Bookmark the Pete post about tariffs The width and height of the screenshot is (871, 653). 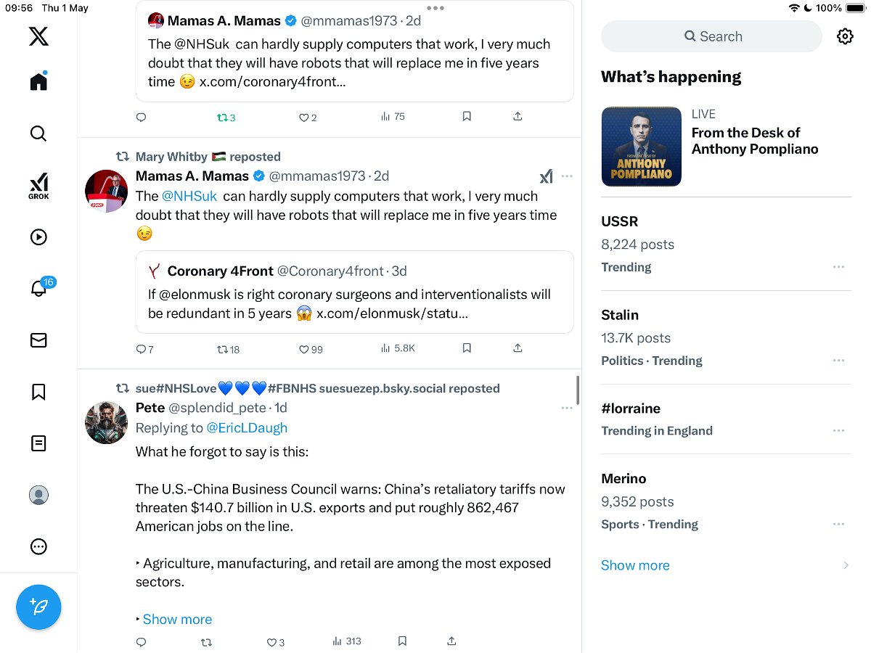click(402, 641)
